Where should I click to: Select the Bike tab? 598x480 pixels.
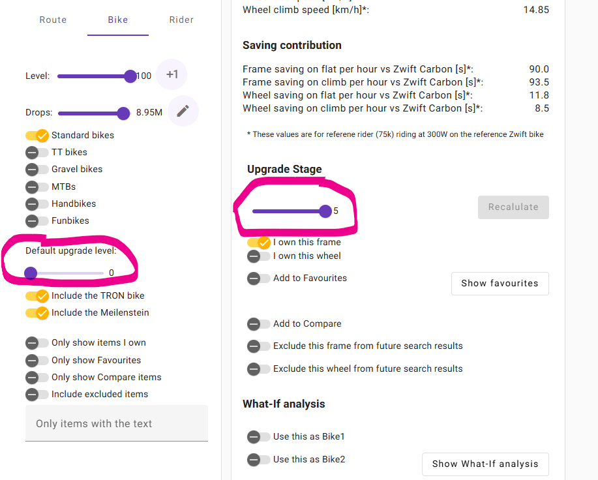pyautogui.click(x=118, y=20)
